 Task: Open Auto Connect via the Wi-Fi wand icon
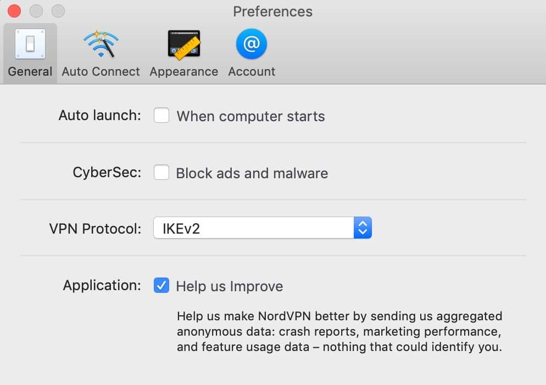101,44
